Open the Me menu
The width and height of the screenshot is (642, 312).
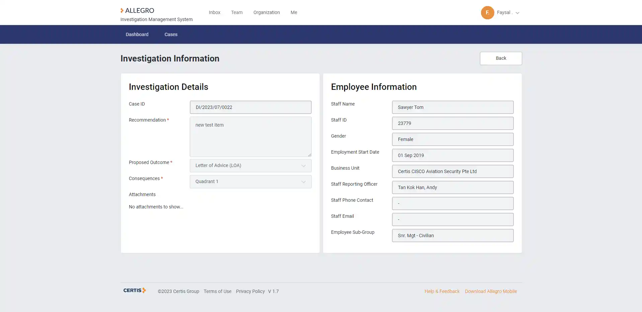pos(294,12)
